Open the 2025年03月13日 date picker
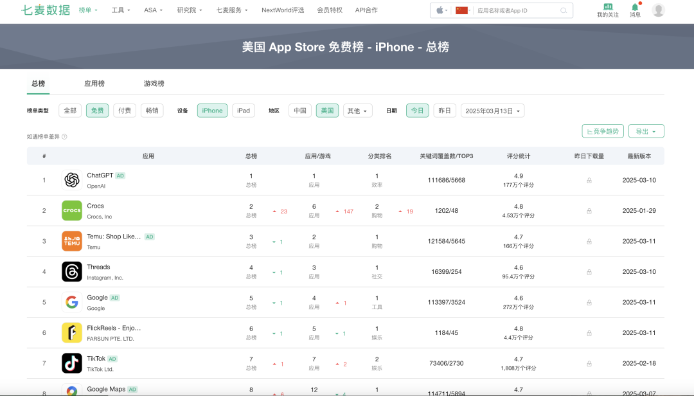This screenshot has width=694, height=396. (493, 111)
